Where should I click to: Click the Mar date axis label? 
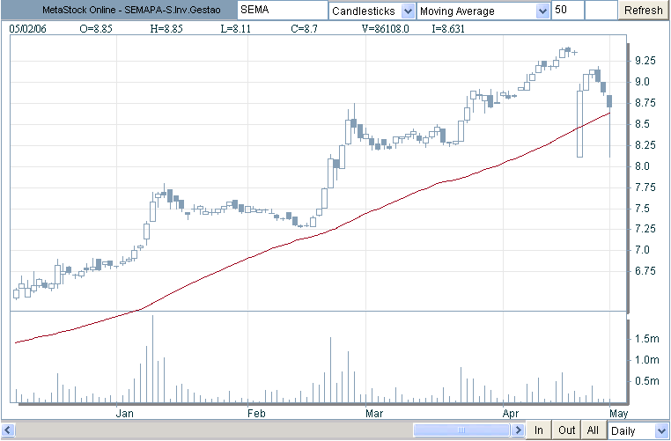[x=374, y=414]
